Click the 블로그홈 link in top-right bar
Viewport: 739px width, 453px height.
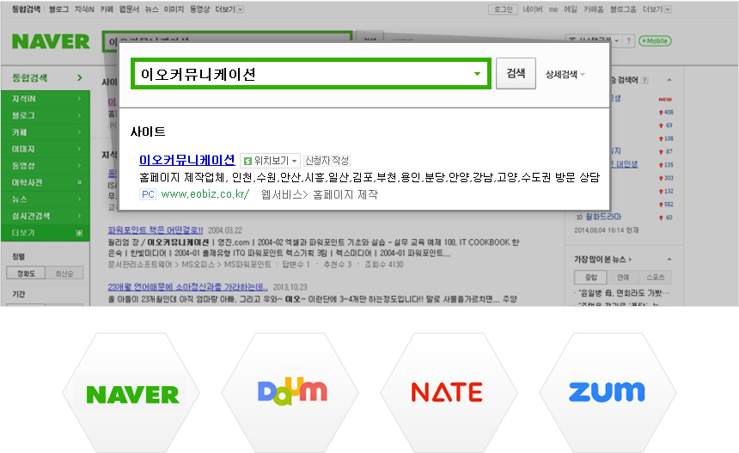click(623, 9)
